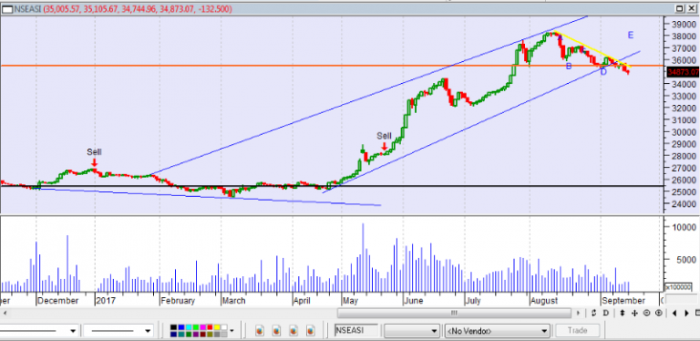
Task: Open the <No Vendor> dropdown
Action: pyautogui.click(x=497, y=331)
